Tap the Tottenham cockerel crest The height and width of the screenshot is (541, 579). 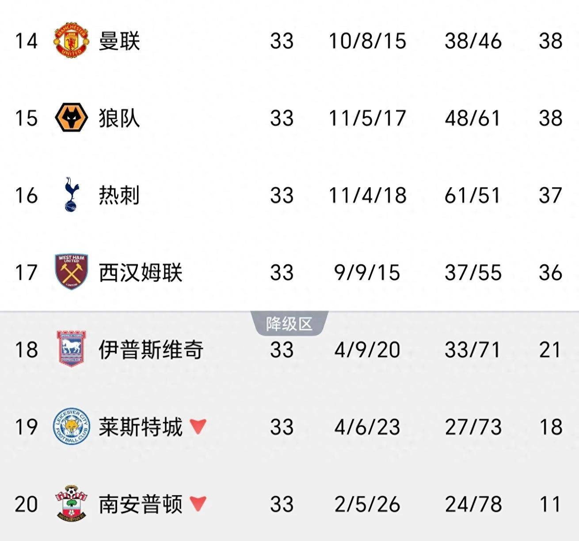click(x=71, y=195)
